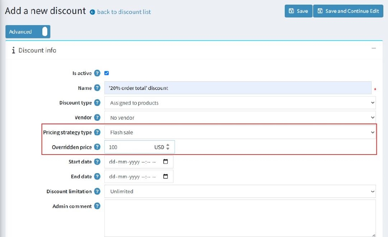The height and width of the screenshot is (237, 388).
Task: Click the help icon next to Discount limitation
Action: coord(97,191)
